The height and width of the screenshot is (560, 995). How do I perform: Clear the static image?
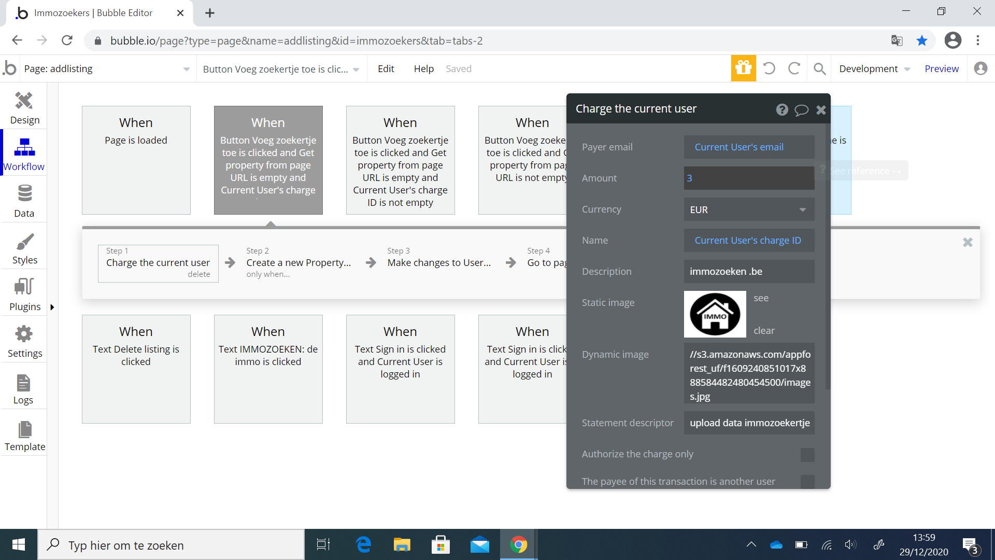click(764, 331)
